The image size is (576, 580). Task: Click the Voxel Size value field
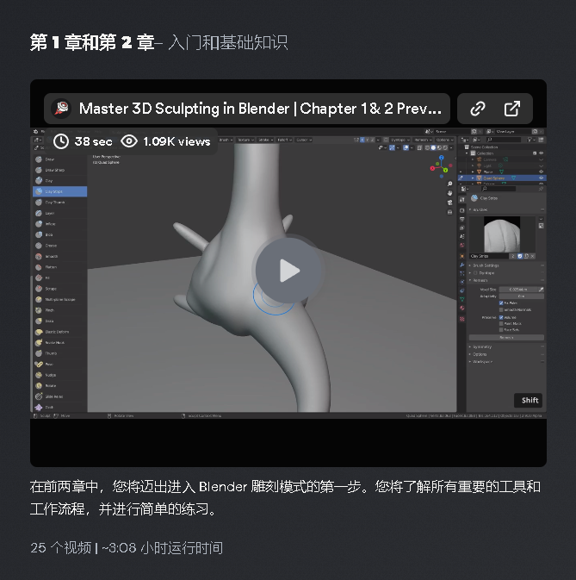click(518, 290)
